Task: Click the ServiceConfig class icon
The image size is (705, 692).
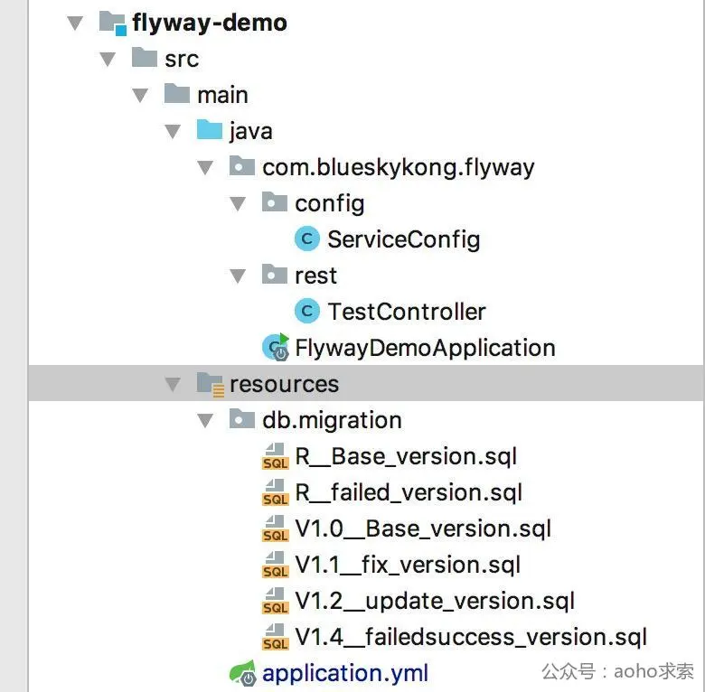Action: point(307,238)
